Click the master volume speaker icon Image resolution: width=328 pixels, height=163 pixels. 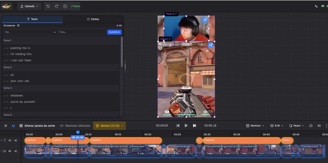point(319,126)
